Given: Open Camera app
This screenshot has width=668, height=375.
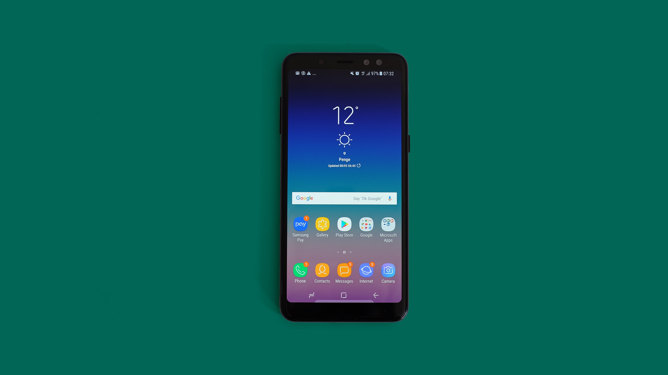Looking at the screenshot, I should [388, 270].
